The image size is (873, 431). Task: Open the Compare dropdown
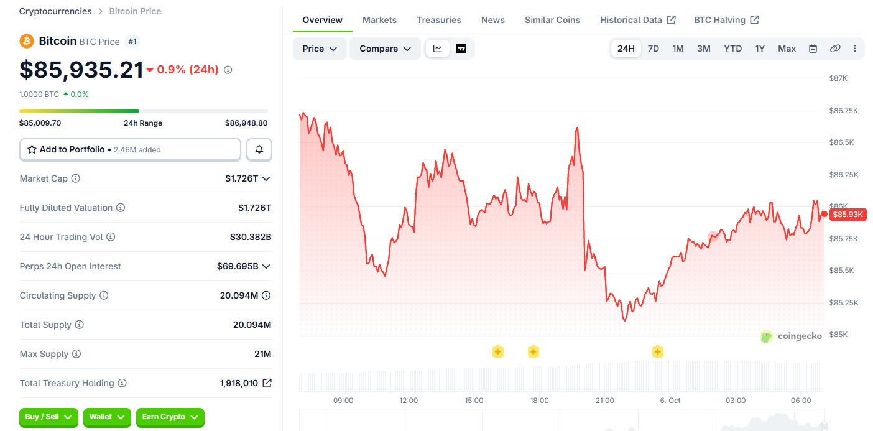(x=386, y=49)
